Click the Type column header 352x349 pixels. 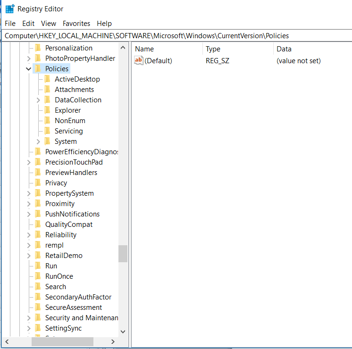pos(238,49)
